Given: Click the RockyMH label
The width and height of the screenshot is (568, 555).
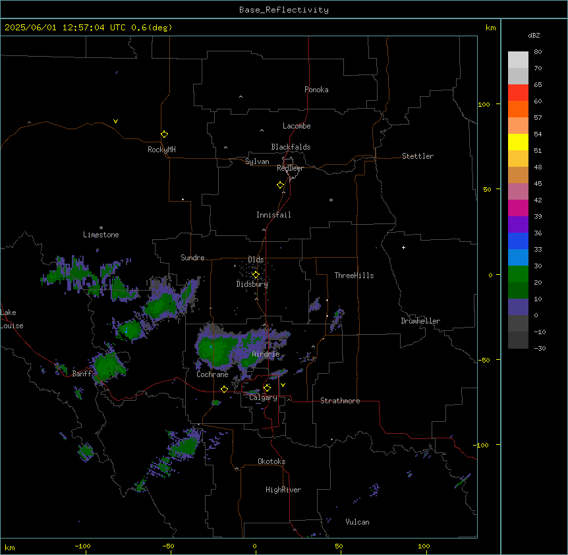Looking at the screenshot, I should [x=161, y=149].
